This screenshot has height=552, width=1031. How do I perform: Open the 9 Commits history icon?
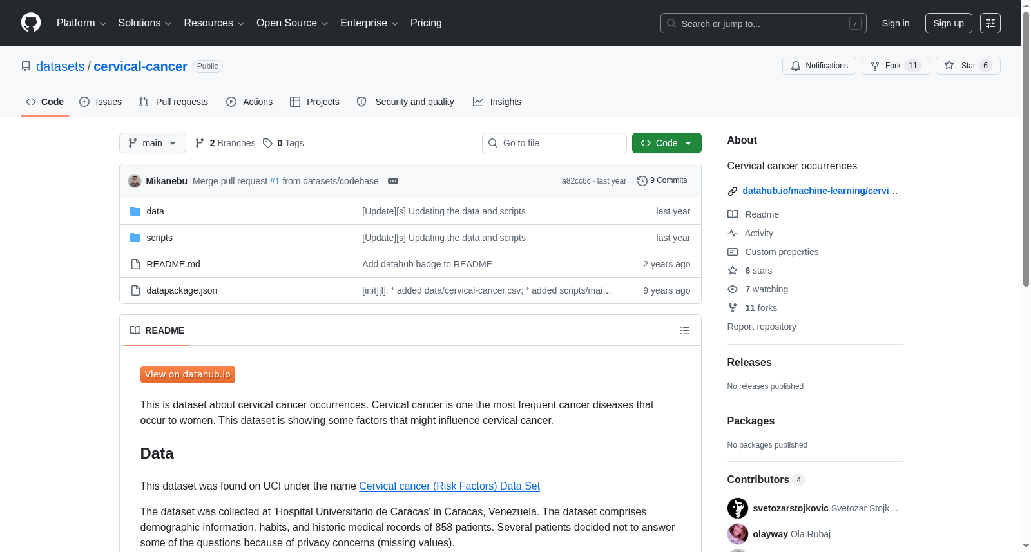click(642, 181)
